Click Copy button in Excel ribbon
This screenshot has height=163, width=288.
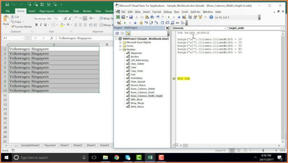click(16, 22)
